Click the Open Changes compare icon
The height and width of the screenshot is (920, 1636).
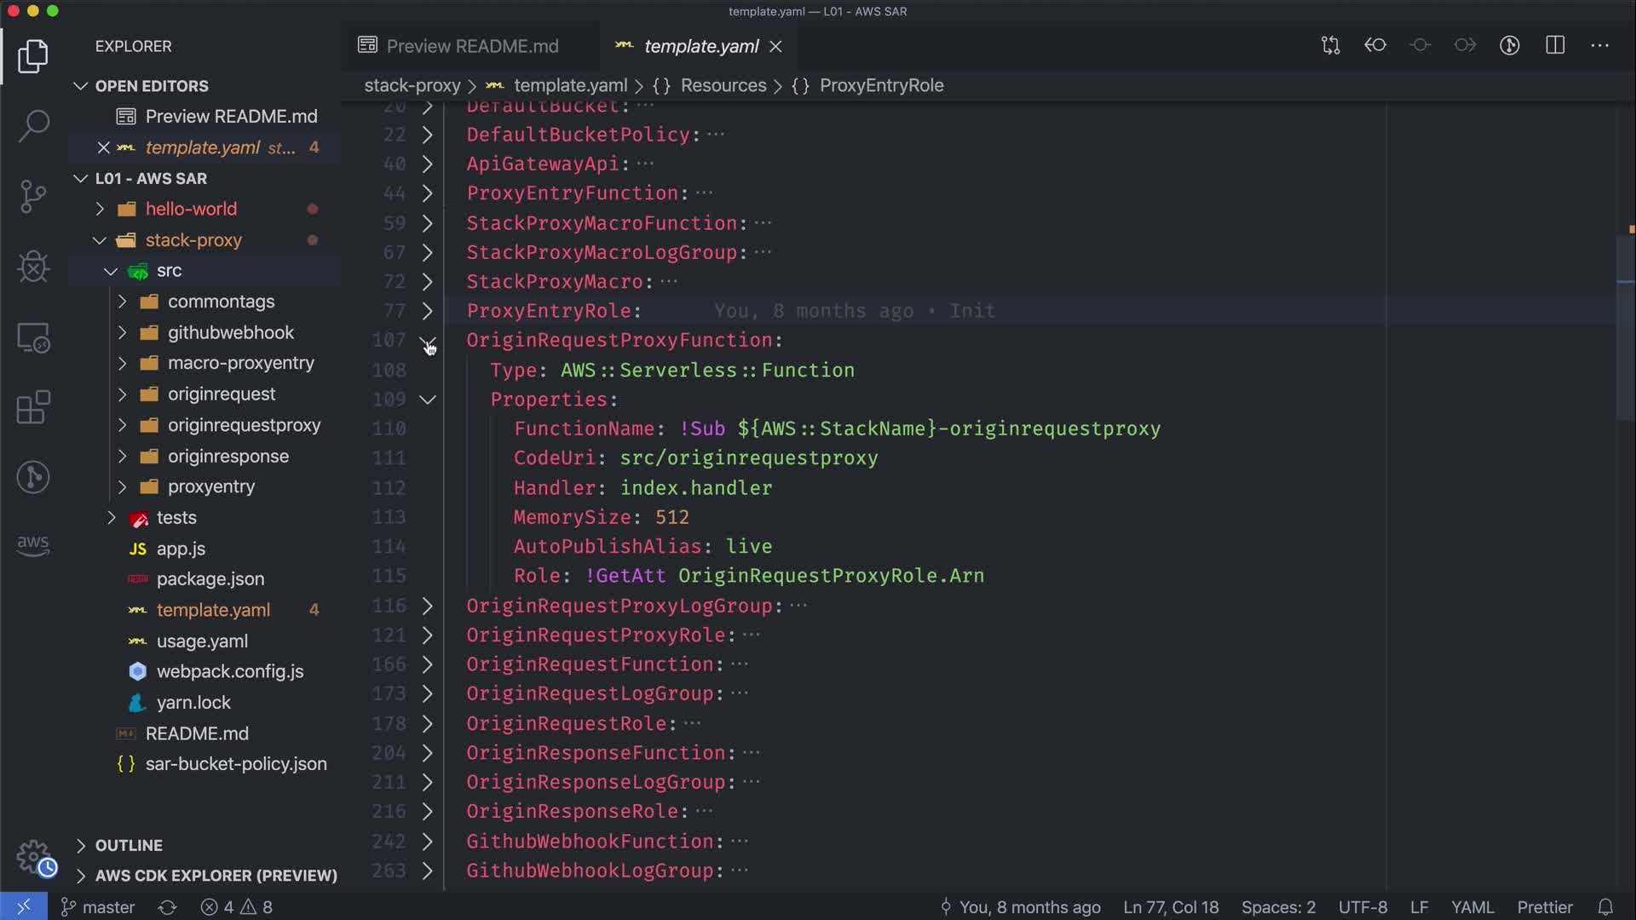coord(1330,46)
